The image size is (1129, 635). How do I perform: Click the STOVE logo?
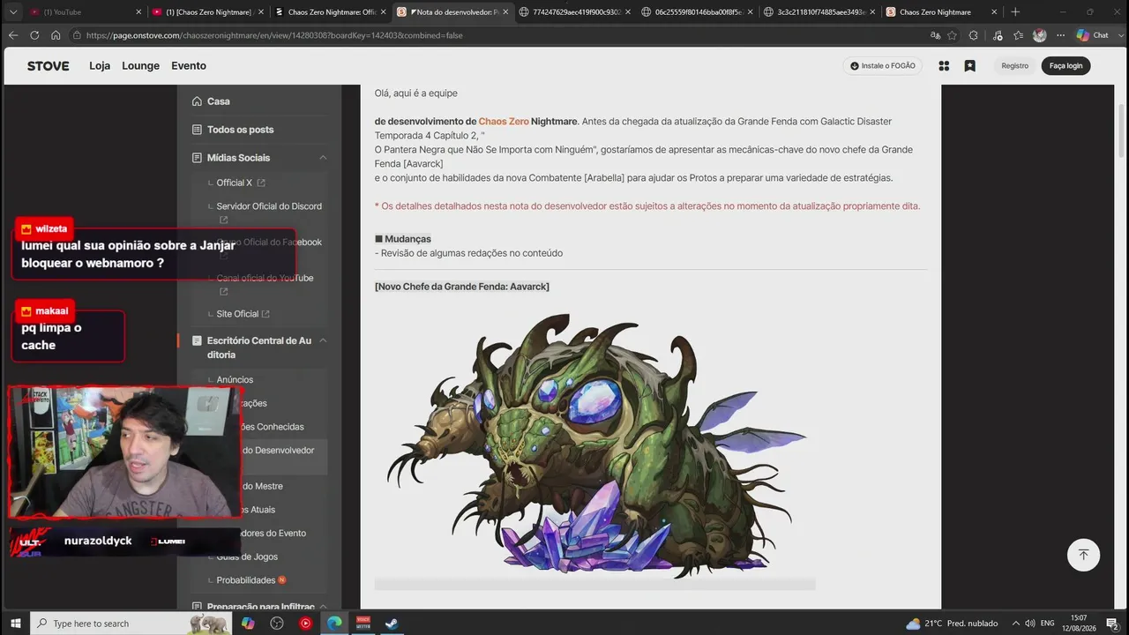coord(48,66)
